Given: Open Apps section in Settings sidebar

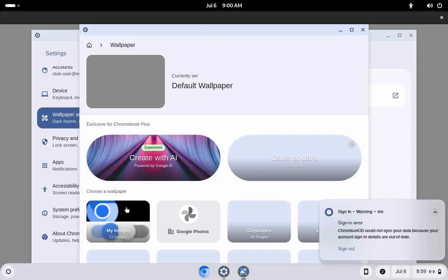Looking at the screenshot, I should 58,166.
